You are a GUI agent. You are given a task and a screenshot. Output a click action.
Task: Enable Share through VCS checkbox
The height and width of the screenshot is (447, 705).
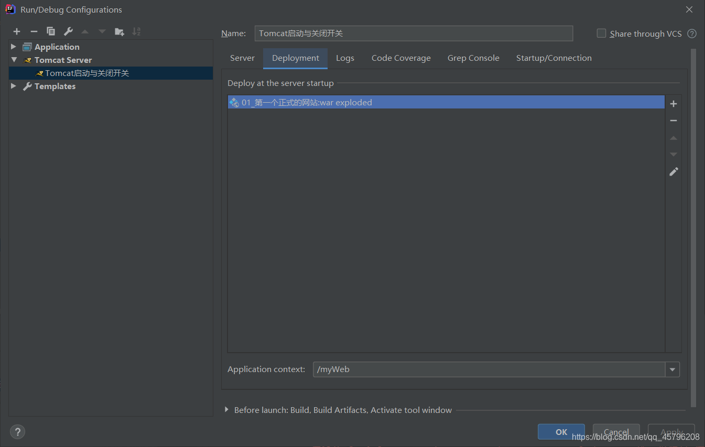point(601,33)
